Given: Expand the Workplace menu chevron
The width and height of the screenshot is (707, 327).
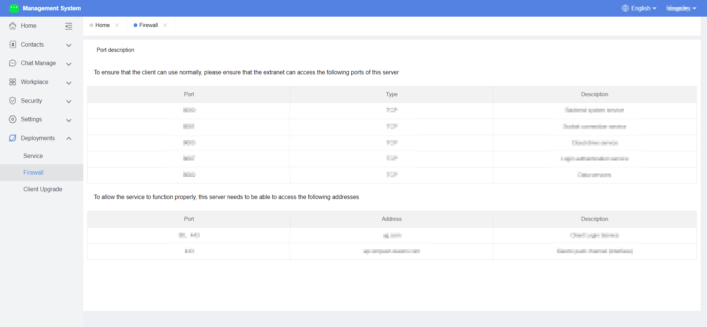Looking at the screenshot, I should [x=68, y=83].
